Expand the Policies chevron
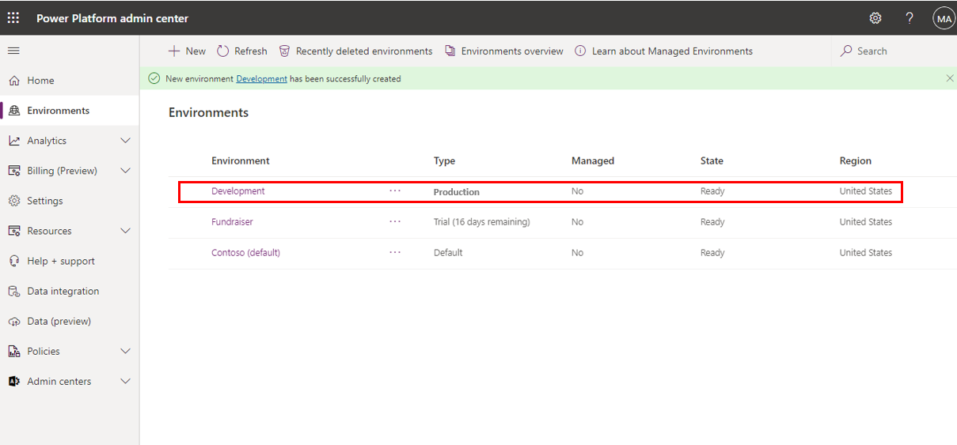 (125, 351)
